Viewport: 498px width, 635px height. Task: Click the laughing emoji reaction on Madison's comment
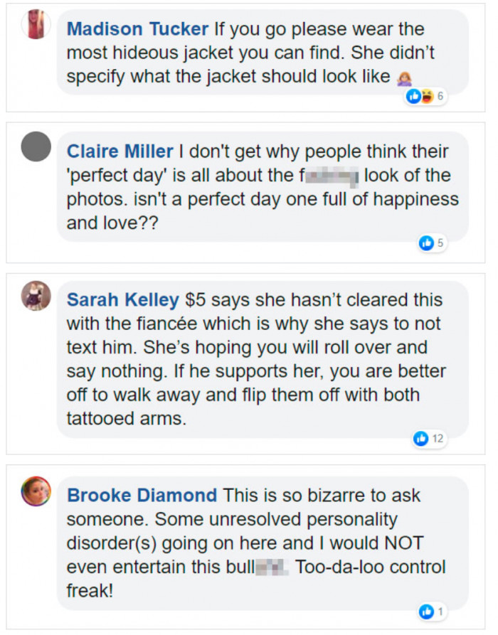coord(425,97)
